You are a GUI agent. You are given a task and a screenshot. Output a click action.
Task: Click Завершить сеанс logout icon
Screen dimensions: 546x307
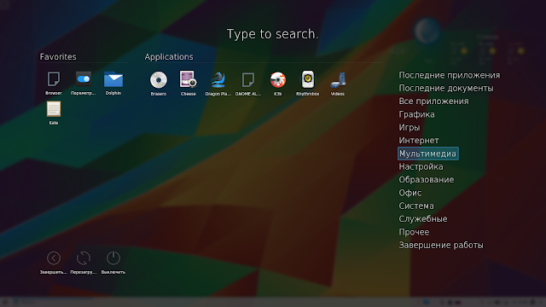tap(54, 262)
